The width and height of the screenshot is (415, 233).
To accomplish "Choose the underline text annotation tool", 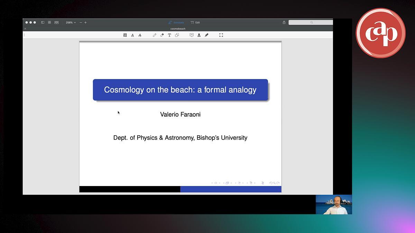I will tap(132, 35).
